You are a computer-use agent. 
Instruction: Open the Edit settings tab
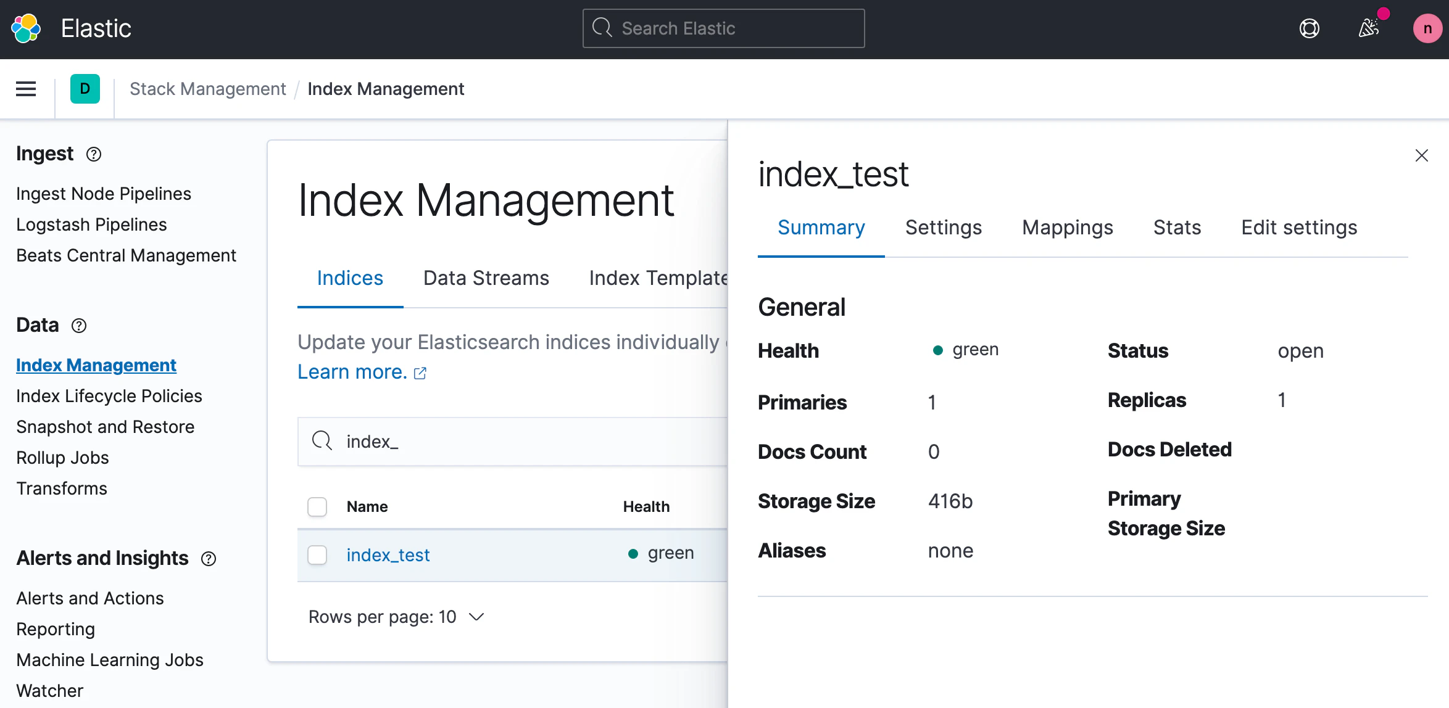pyautogui.click(x=1298, y=228)
